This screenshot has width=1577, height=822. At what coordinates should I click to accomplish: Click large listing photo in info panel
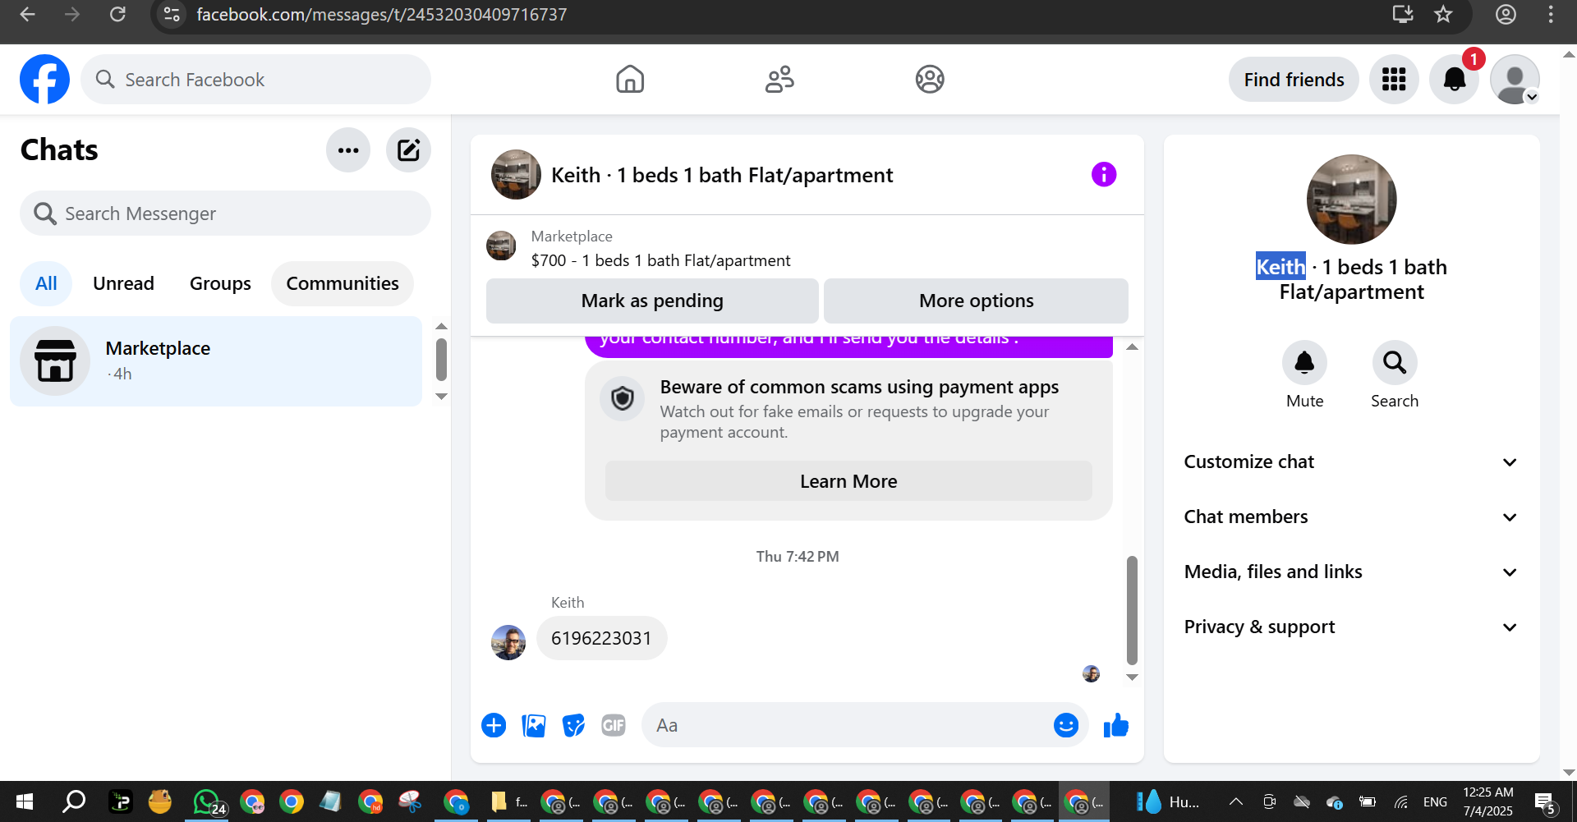click(1351, 200)
